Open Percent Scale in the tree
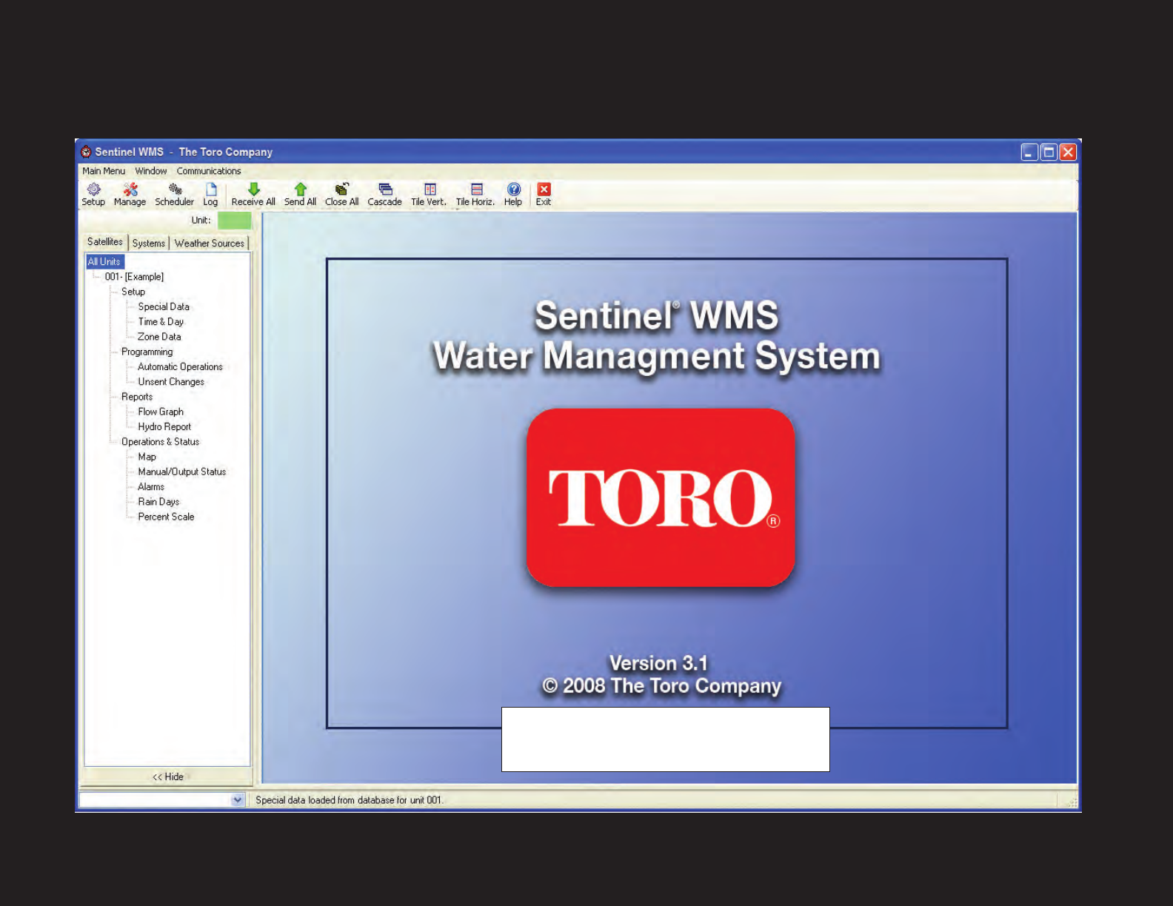Viewport: 1173px width, 906px height. pyautogui.click(x=166, y=517)
